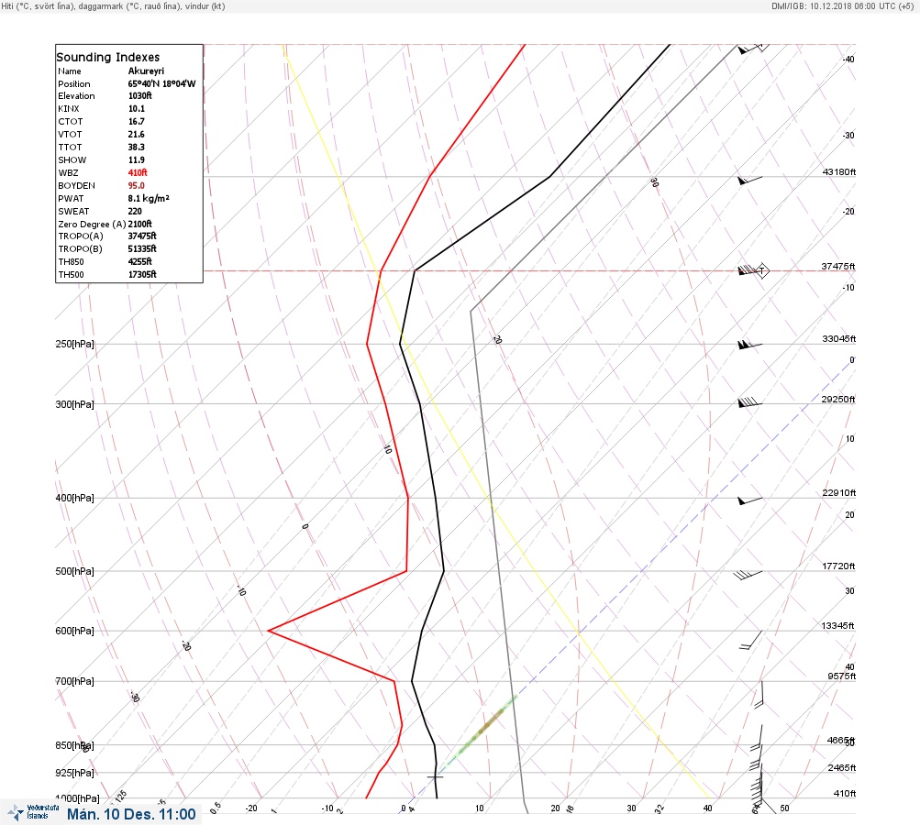Click the wind barb at 9575ft level
This screenshot has width=920, height=825.
pyautogui.click(x=759, y=695)
